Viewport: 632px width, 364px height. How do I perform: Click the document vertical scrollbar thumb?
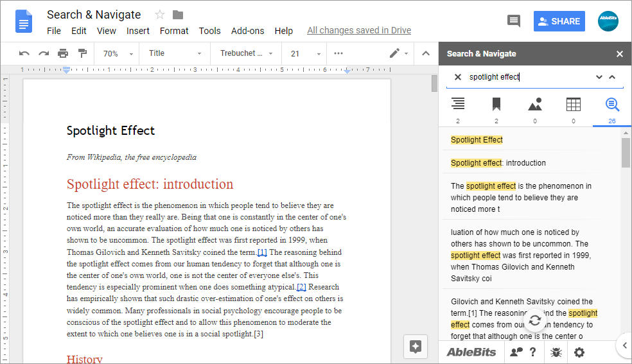point(434,83)
